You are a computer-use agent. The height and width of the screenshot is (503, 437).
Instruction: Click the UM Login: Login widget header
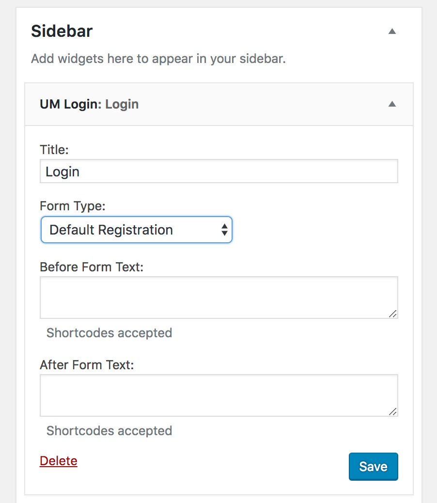point(89,104)
